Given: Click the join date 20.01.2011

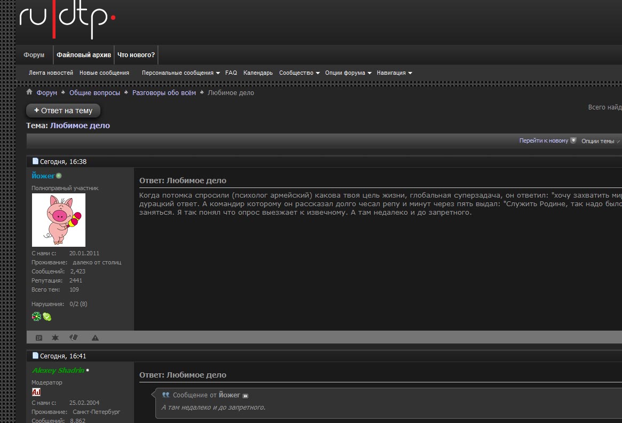Looking at the screenshot, I should point(84,253).
